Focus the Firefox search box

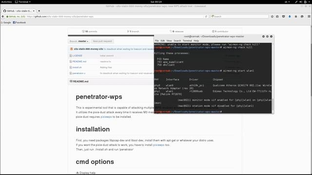239,17
